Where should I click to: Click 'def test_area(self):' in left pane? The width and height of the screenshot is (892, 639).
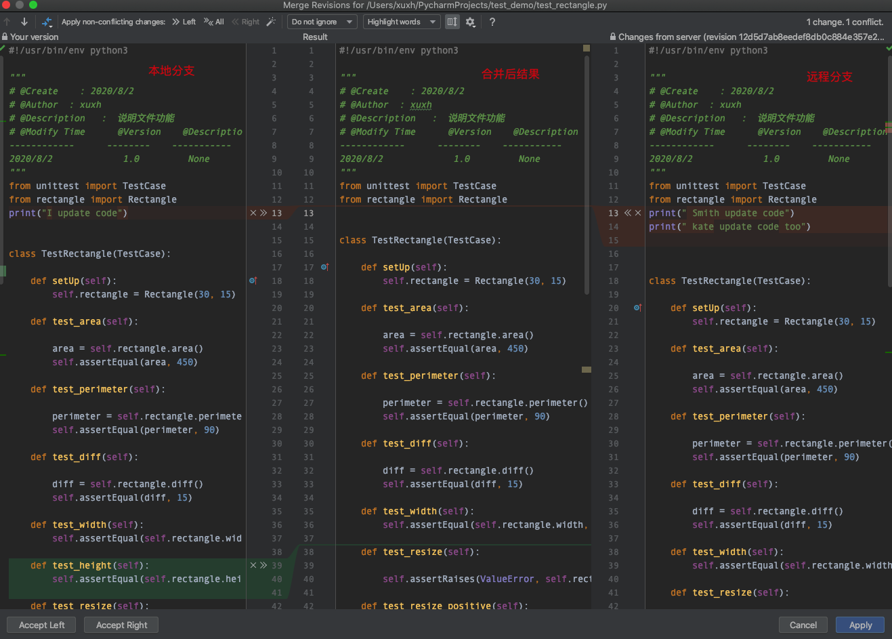[84, 321]
